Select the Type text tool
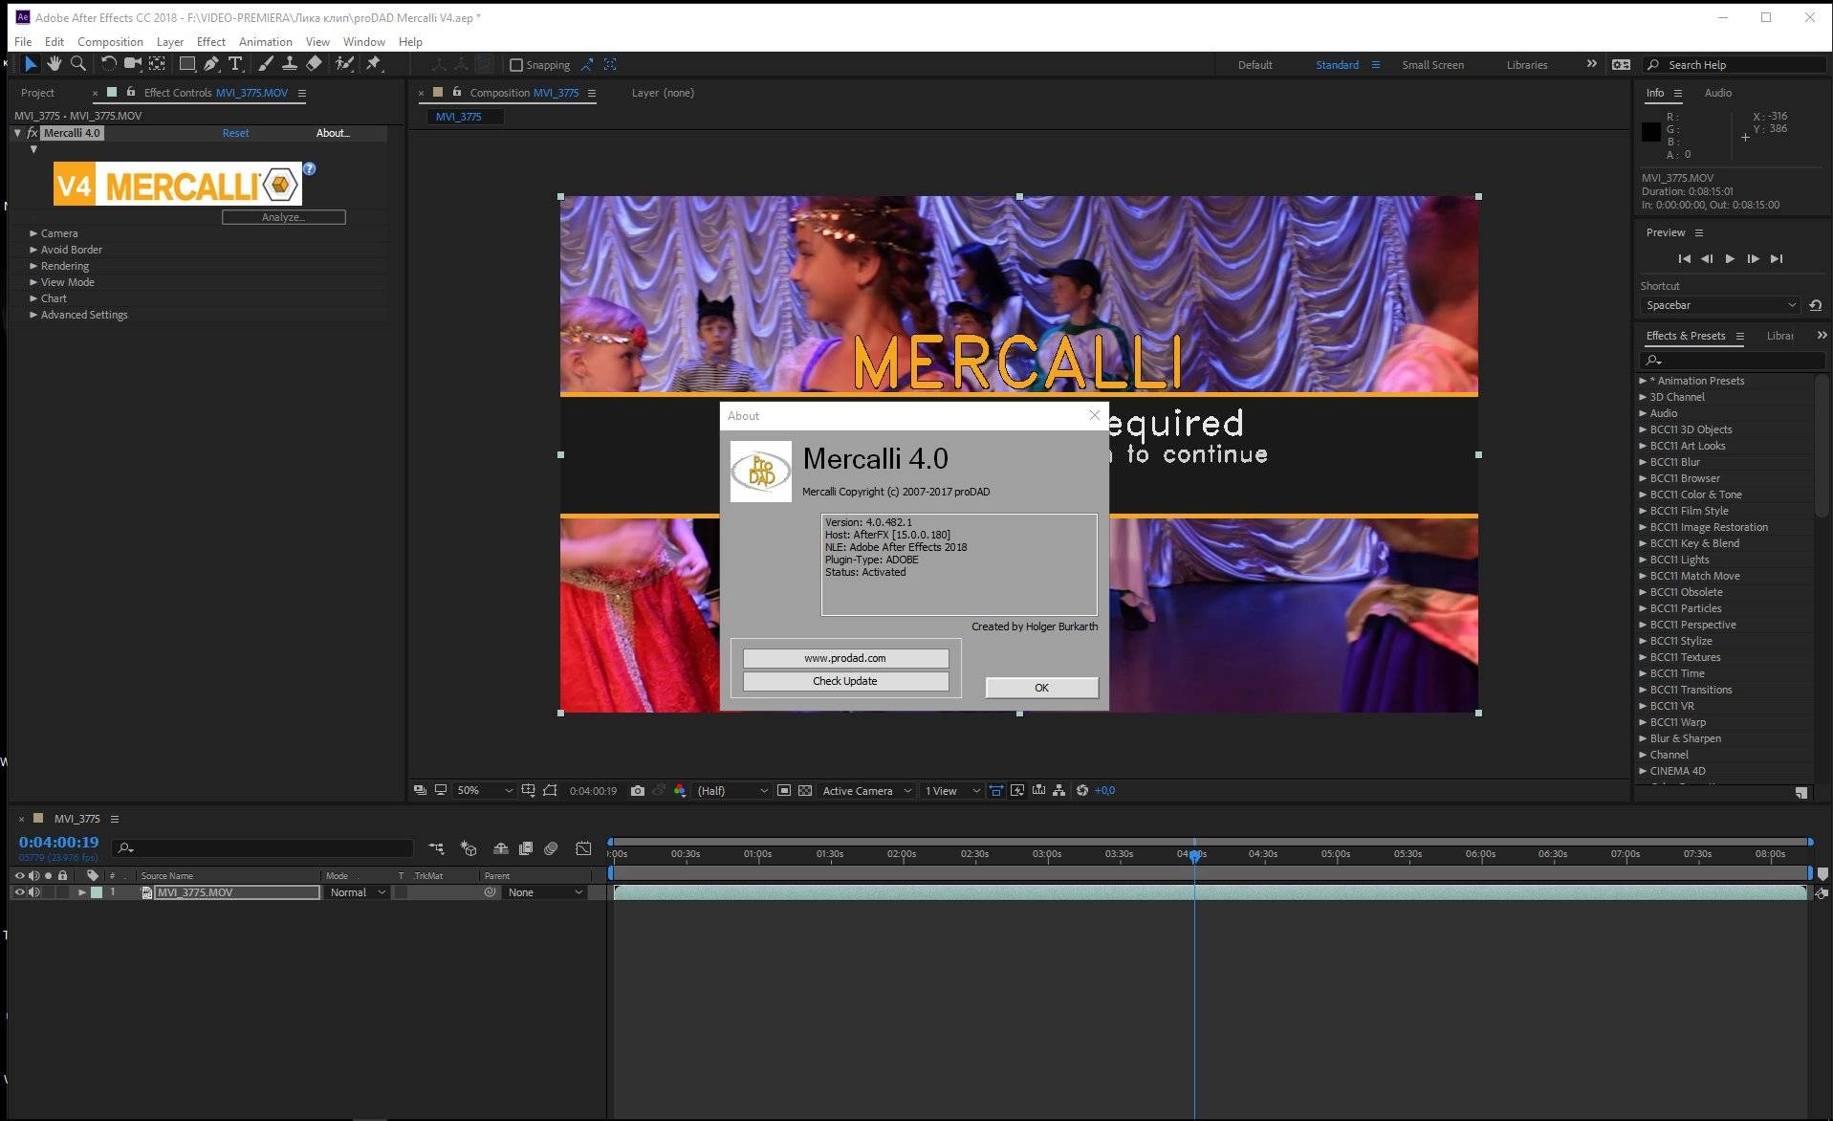This screenshot has width=1833, height=1121. (235, 64)
